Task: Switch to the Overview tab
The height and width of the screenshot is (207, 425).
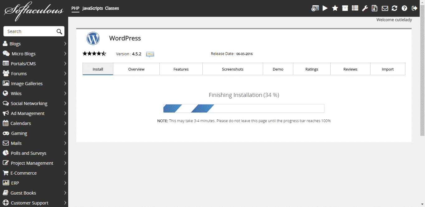Action: [136, 69]
